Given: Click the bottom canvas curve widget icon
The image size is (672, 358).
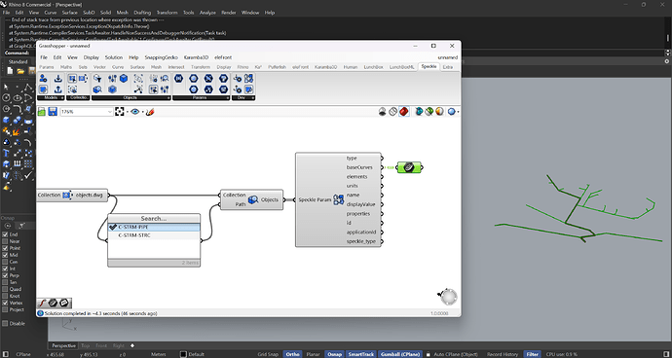Looking at the screenshot, I should pyautogui.click(x=42, y=303).
